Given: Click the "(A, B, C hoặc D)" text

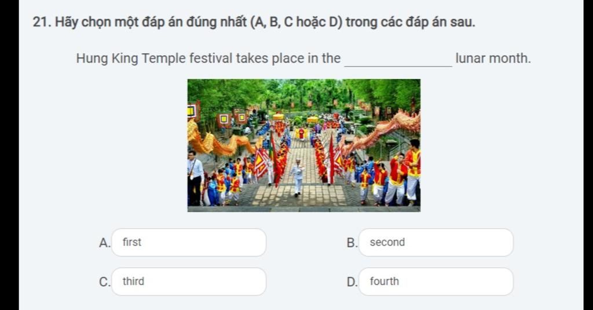Looking at the screenshot, I should coord(296,23).
